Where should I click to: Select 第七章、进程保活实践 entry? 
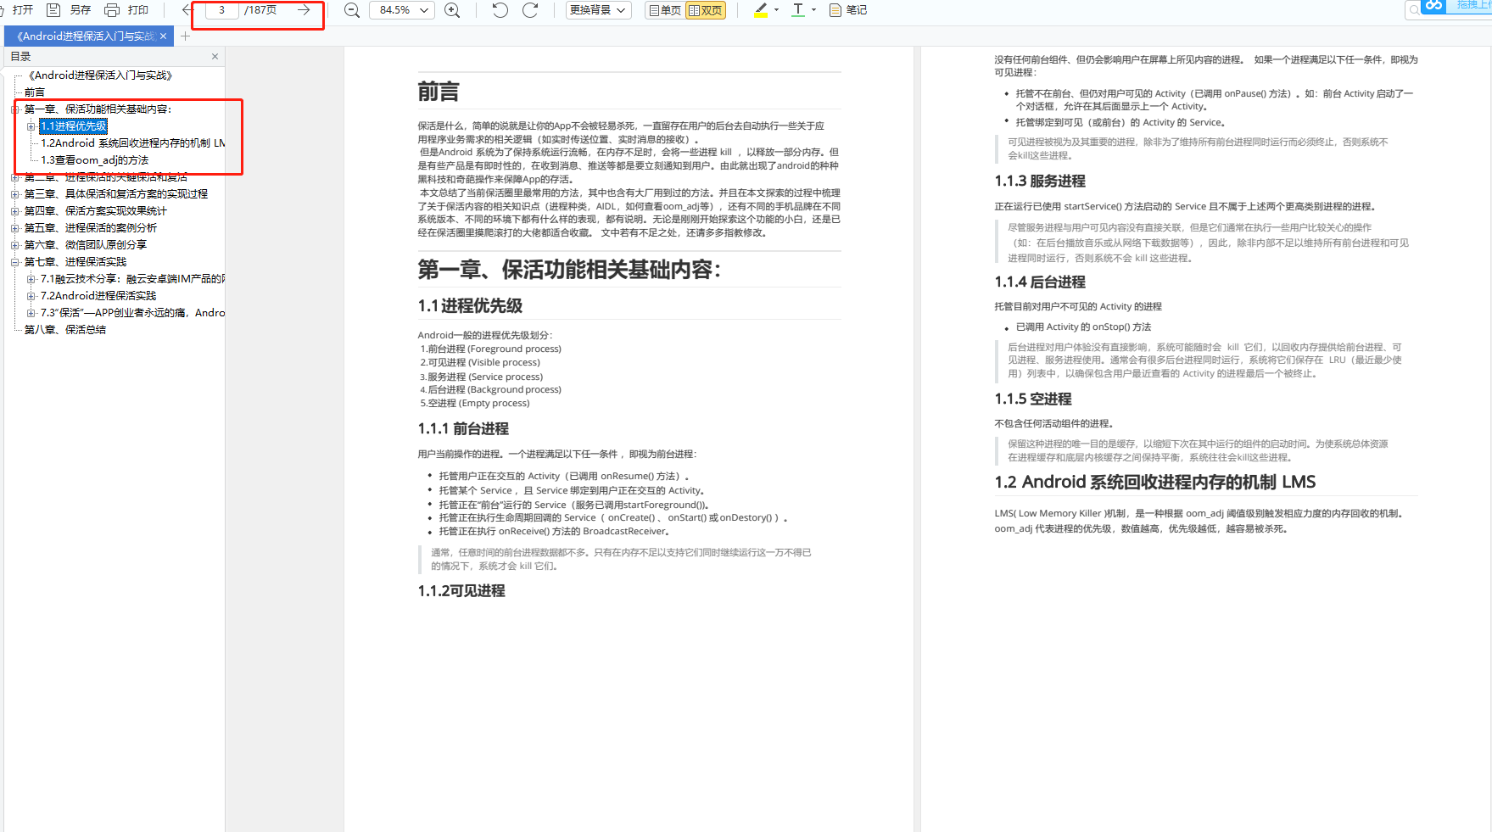point(75,262)
